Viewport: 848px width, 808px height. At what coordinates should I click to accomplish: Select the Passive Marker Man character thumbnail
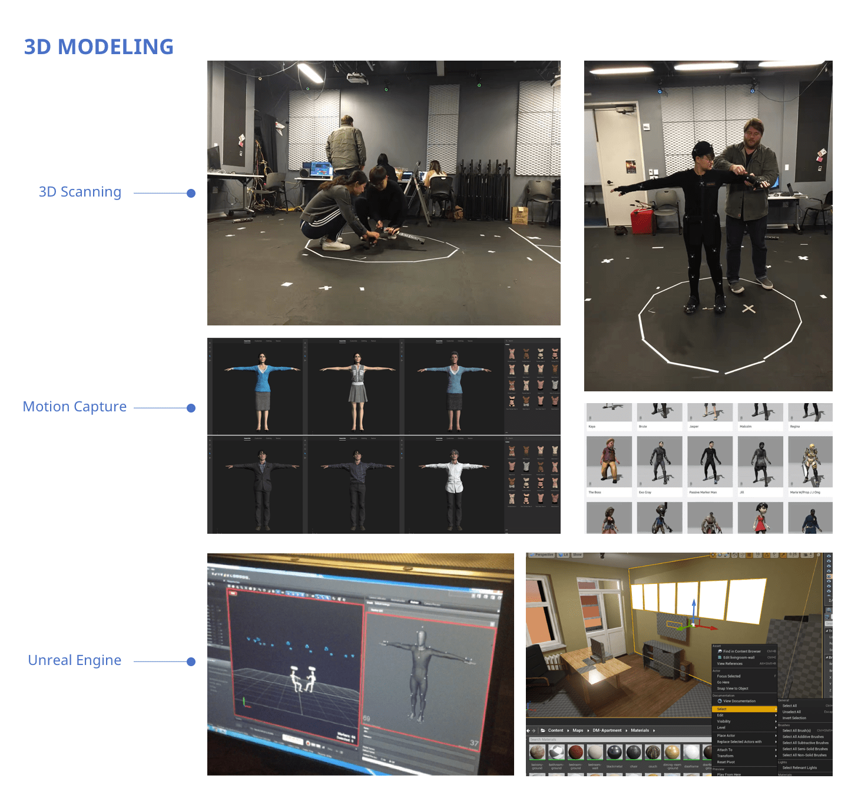point(710,463)
